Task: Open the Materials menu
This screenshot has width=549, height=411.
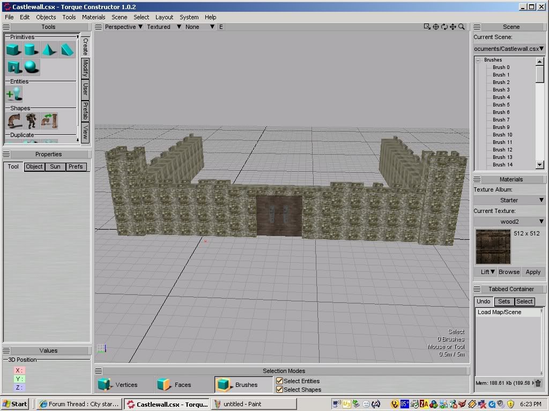Action: tap(93, 17)
